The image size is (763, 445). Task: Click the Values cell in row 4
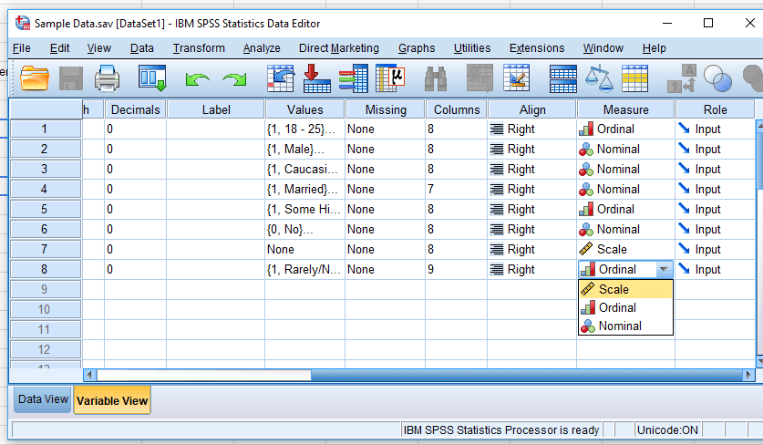click(304, 190)
